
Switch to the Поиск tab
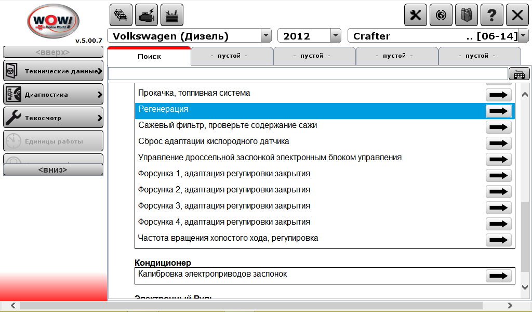tap(149, 56)
